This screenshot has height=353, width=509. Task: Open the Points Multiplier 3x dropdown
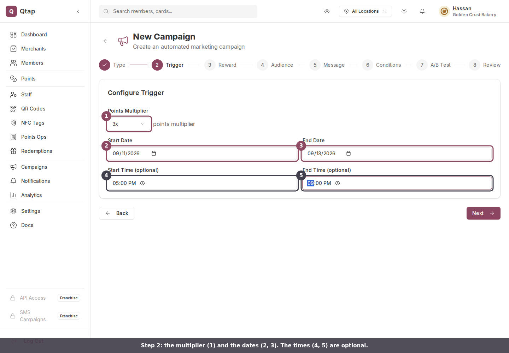(129, 124)
